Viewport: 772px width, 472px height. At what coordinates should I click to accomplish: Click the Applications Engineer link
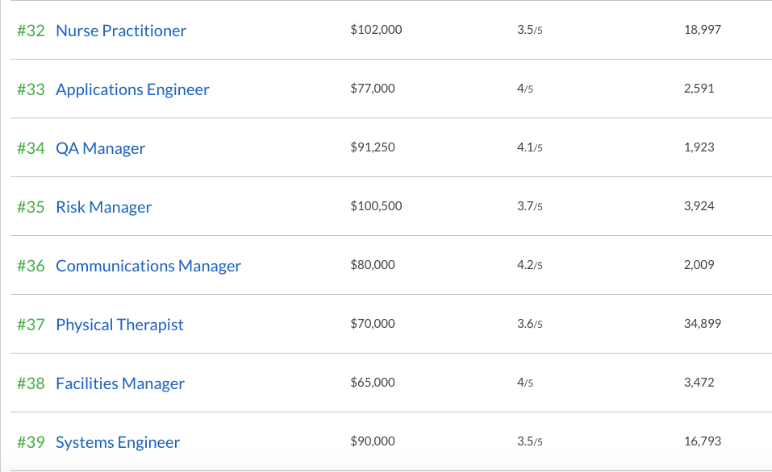(x=132, y=89)
